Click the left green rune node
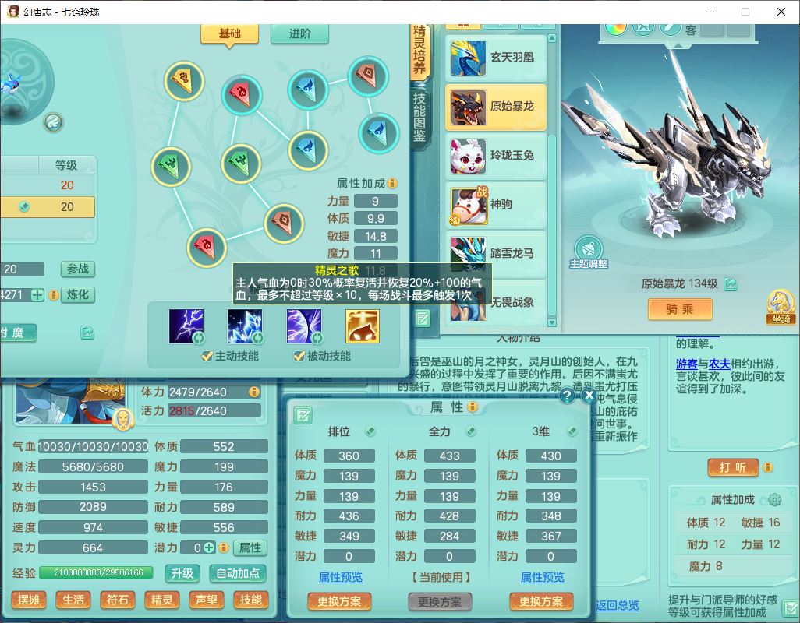Image resolution: width=800 pixels, height=623 pixels. [x=172, y=166]
